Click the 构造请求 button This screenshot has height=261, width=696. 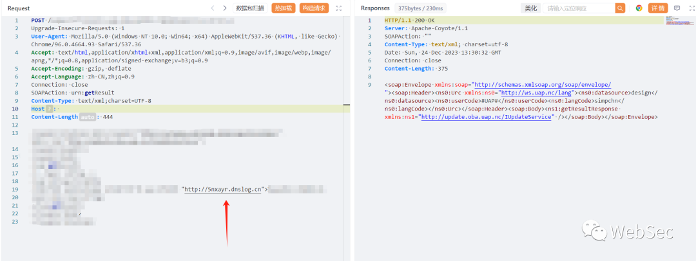click(314, 8)
